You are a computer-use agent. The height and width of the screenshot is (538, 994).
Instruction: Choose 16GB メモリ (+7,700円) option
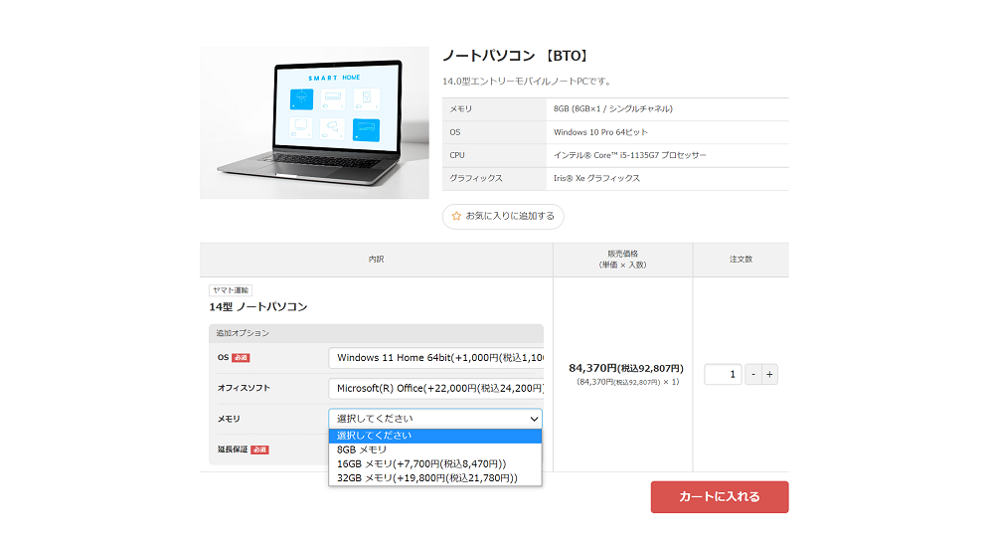[x=435, y=463]
